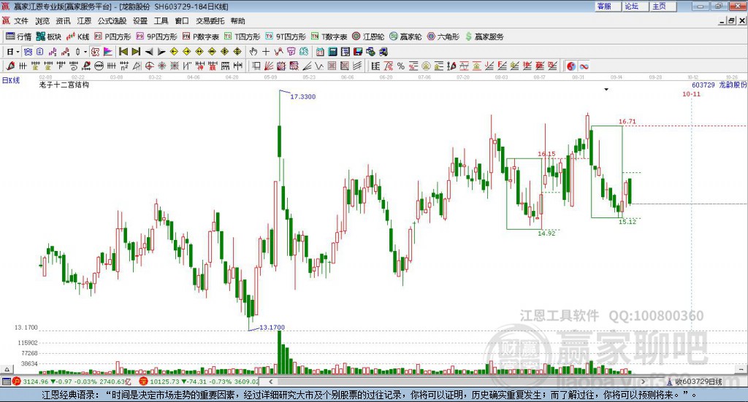The height and width of the screenshot is (402, 748).
Task: Open the 行情 market quotes view
Action: (x=18, y=36)
